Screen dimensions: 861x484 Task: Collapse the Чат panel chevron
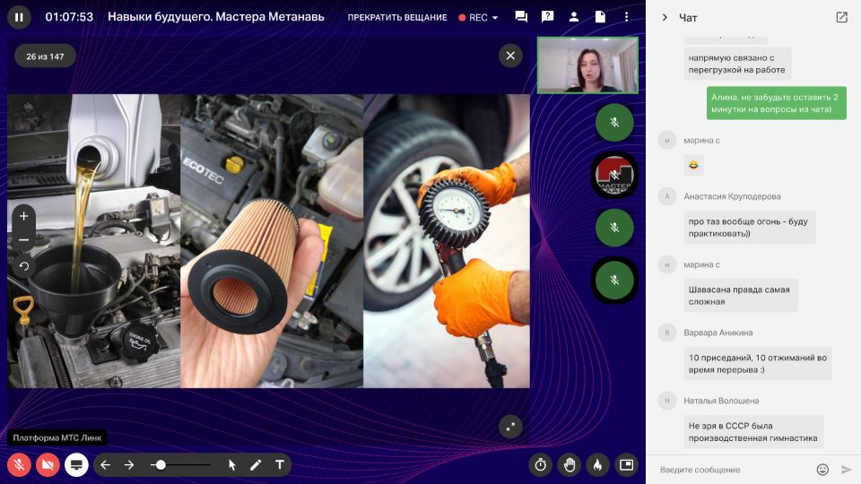tap(665, 17)
